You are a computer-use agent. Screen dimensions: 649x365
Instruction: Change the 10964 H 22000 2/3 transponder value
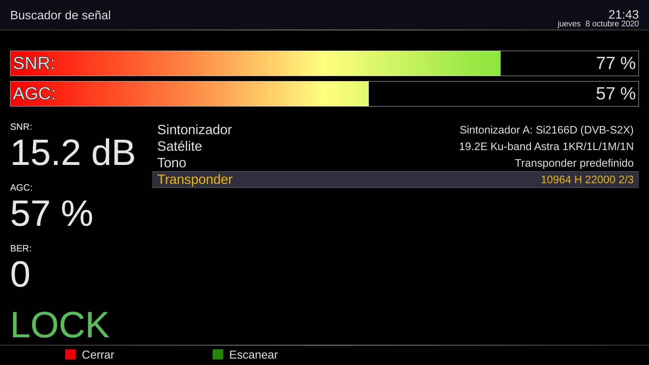pos(587,179)
